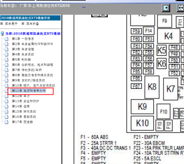Open chapter 第2章 车身金属构件和装饰件
This screenshot has height=164, width=184.
[32, 44]
